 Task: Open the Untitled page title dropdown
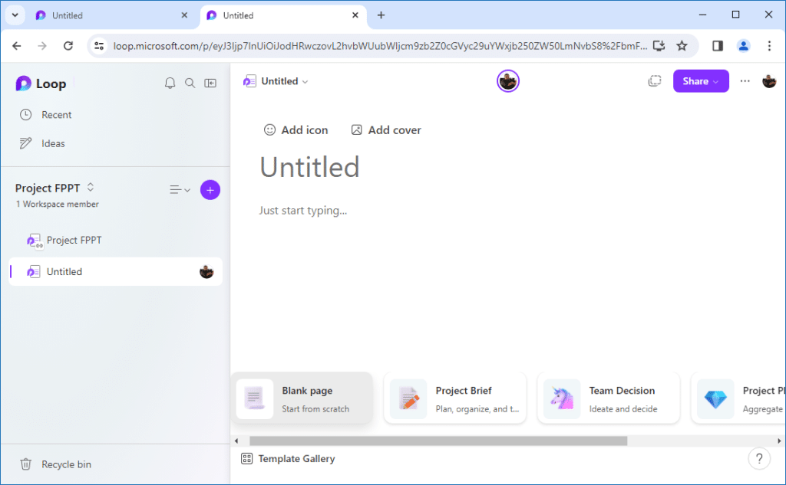(305, 80)
